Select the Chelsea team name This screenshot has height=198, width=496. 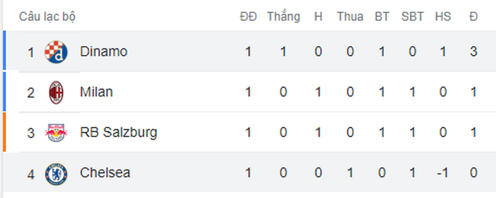click(x=105, y=173)
